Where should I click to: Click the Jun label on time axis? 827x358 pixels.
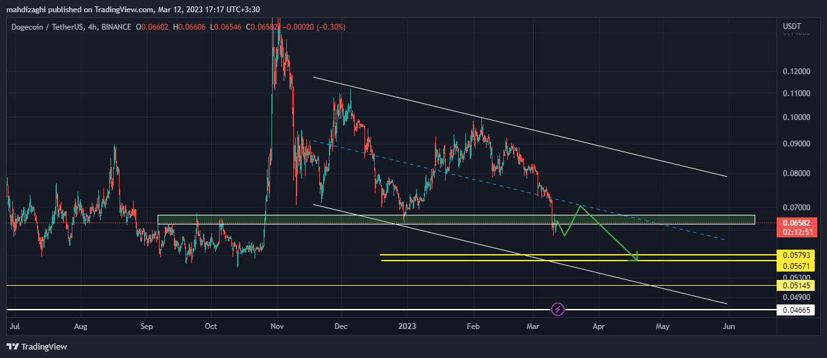coord(729,326)
